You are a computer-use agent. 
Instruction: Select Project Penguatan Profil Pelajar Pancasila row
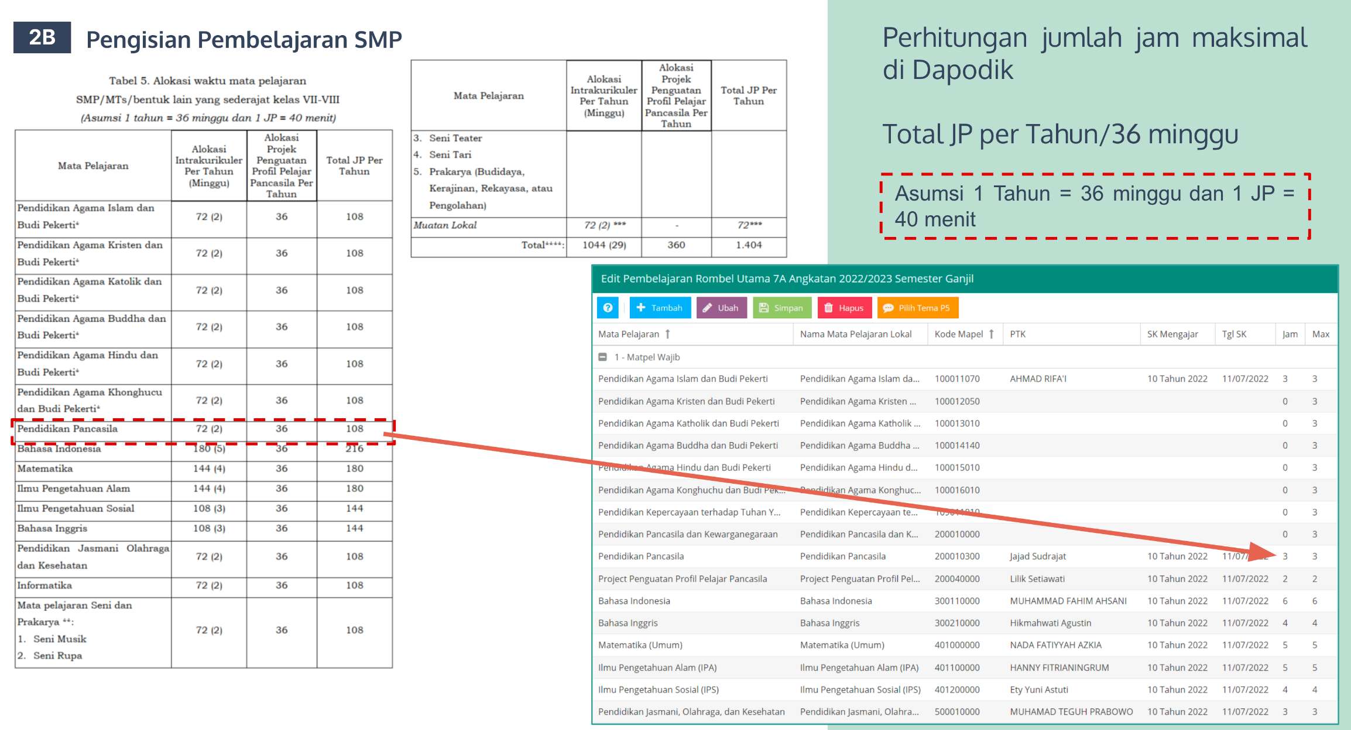[x=682, y=579]
